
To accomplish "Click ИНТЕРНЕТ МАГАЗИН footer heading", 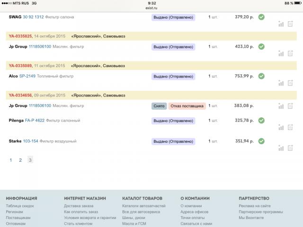I will pos(85,198).
